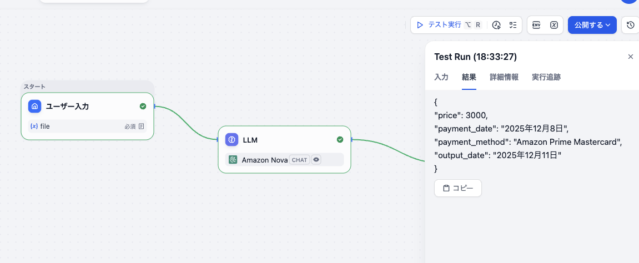The height and width of the screenshot is (263, 639).
Task: Click the "price": 3000 result line
Action: tap(460, 115)
